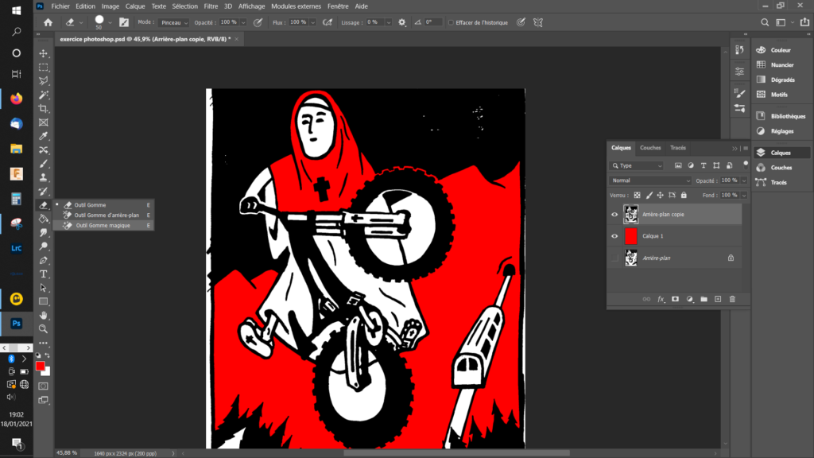814x458 pixels.
Task: Expand the layer Opacité dropdown arrow
Action: [x=744, y=180]
